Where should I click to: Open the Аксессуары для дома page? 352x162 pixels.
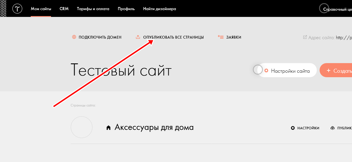(154, 127)
